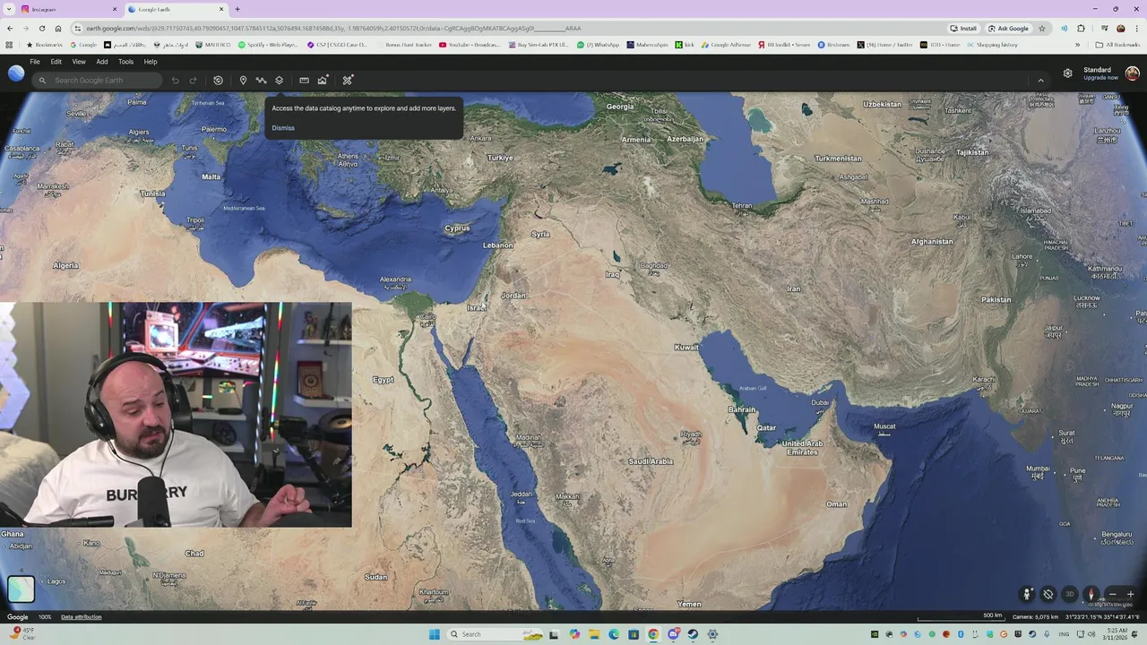Open the Windows Start menu
This screenshot has width=1147, height=645.
[x=434, y=634]
